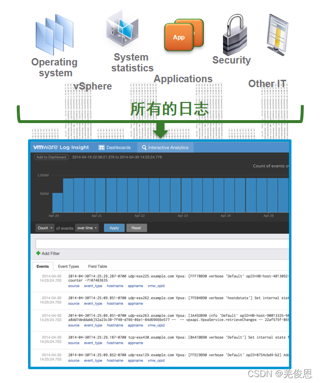Click the first Apr 20 chart bar
320x383 pixels.
click(x=58, y=202)
